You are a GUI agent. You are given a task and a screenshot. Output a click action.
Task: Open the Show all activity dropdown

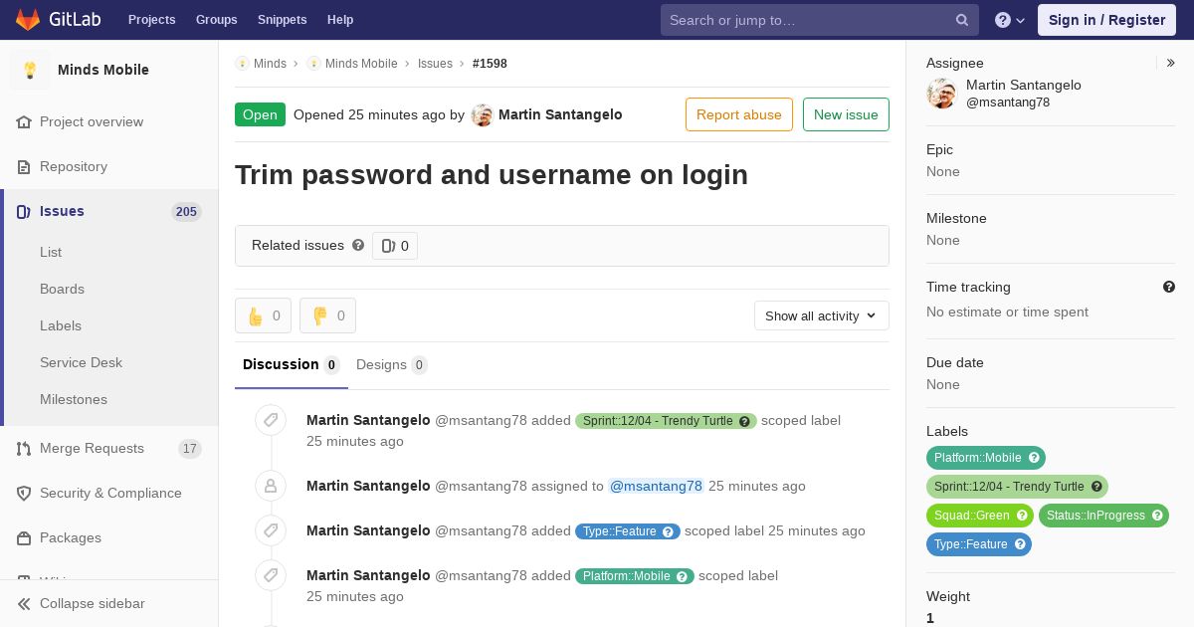822,315
